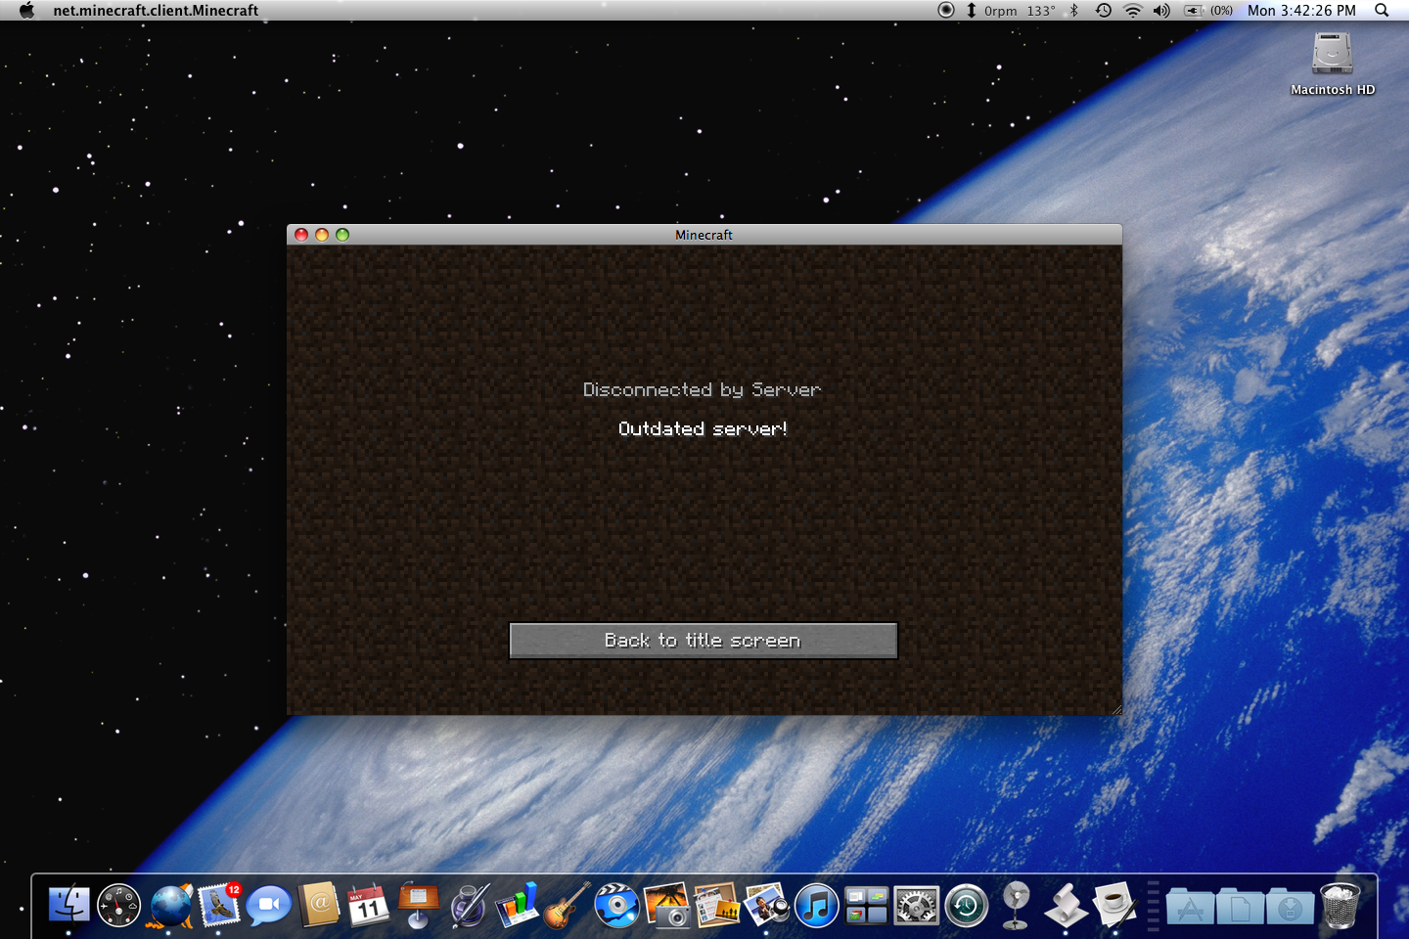The width and height of the screenshot is (1409, 939).
Task: Open the Trash in the dock
Action: click(x=1340, y=905)
